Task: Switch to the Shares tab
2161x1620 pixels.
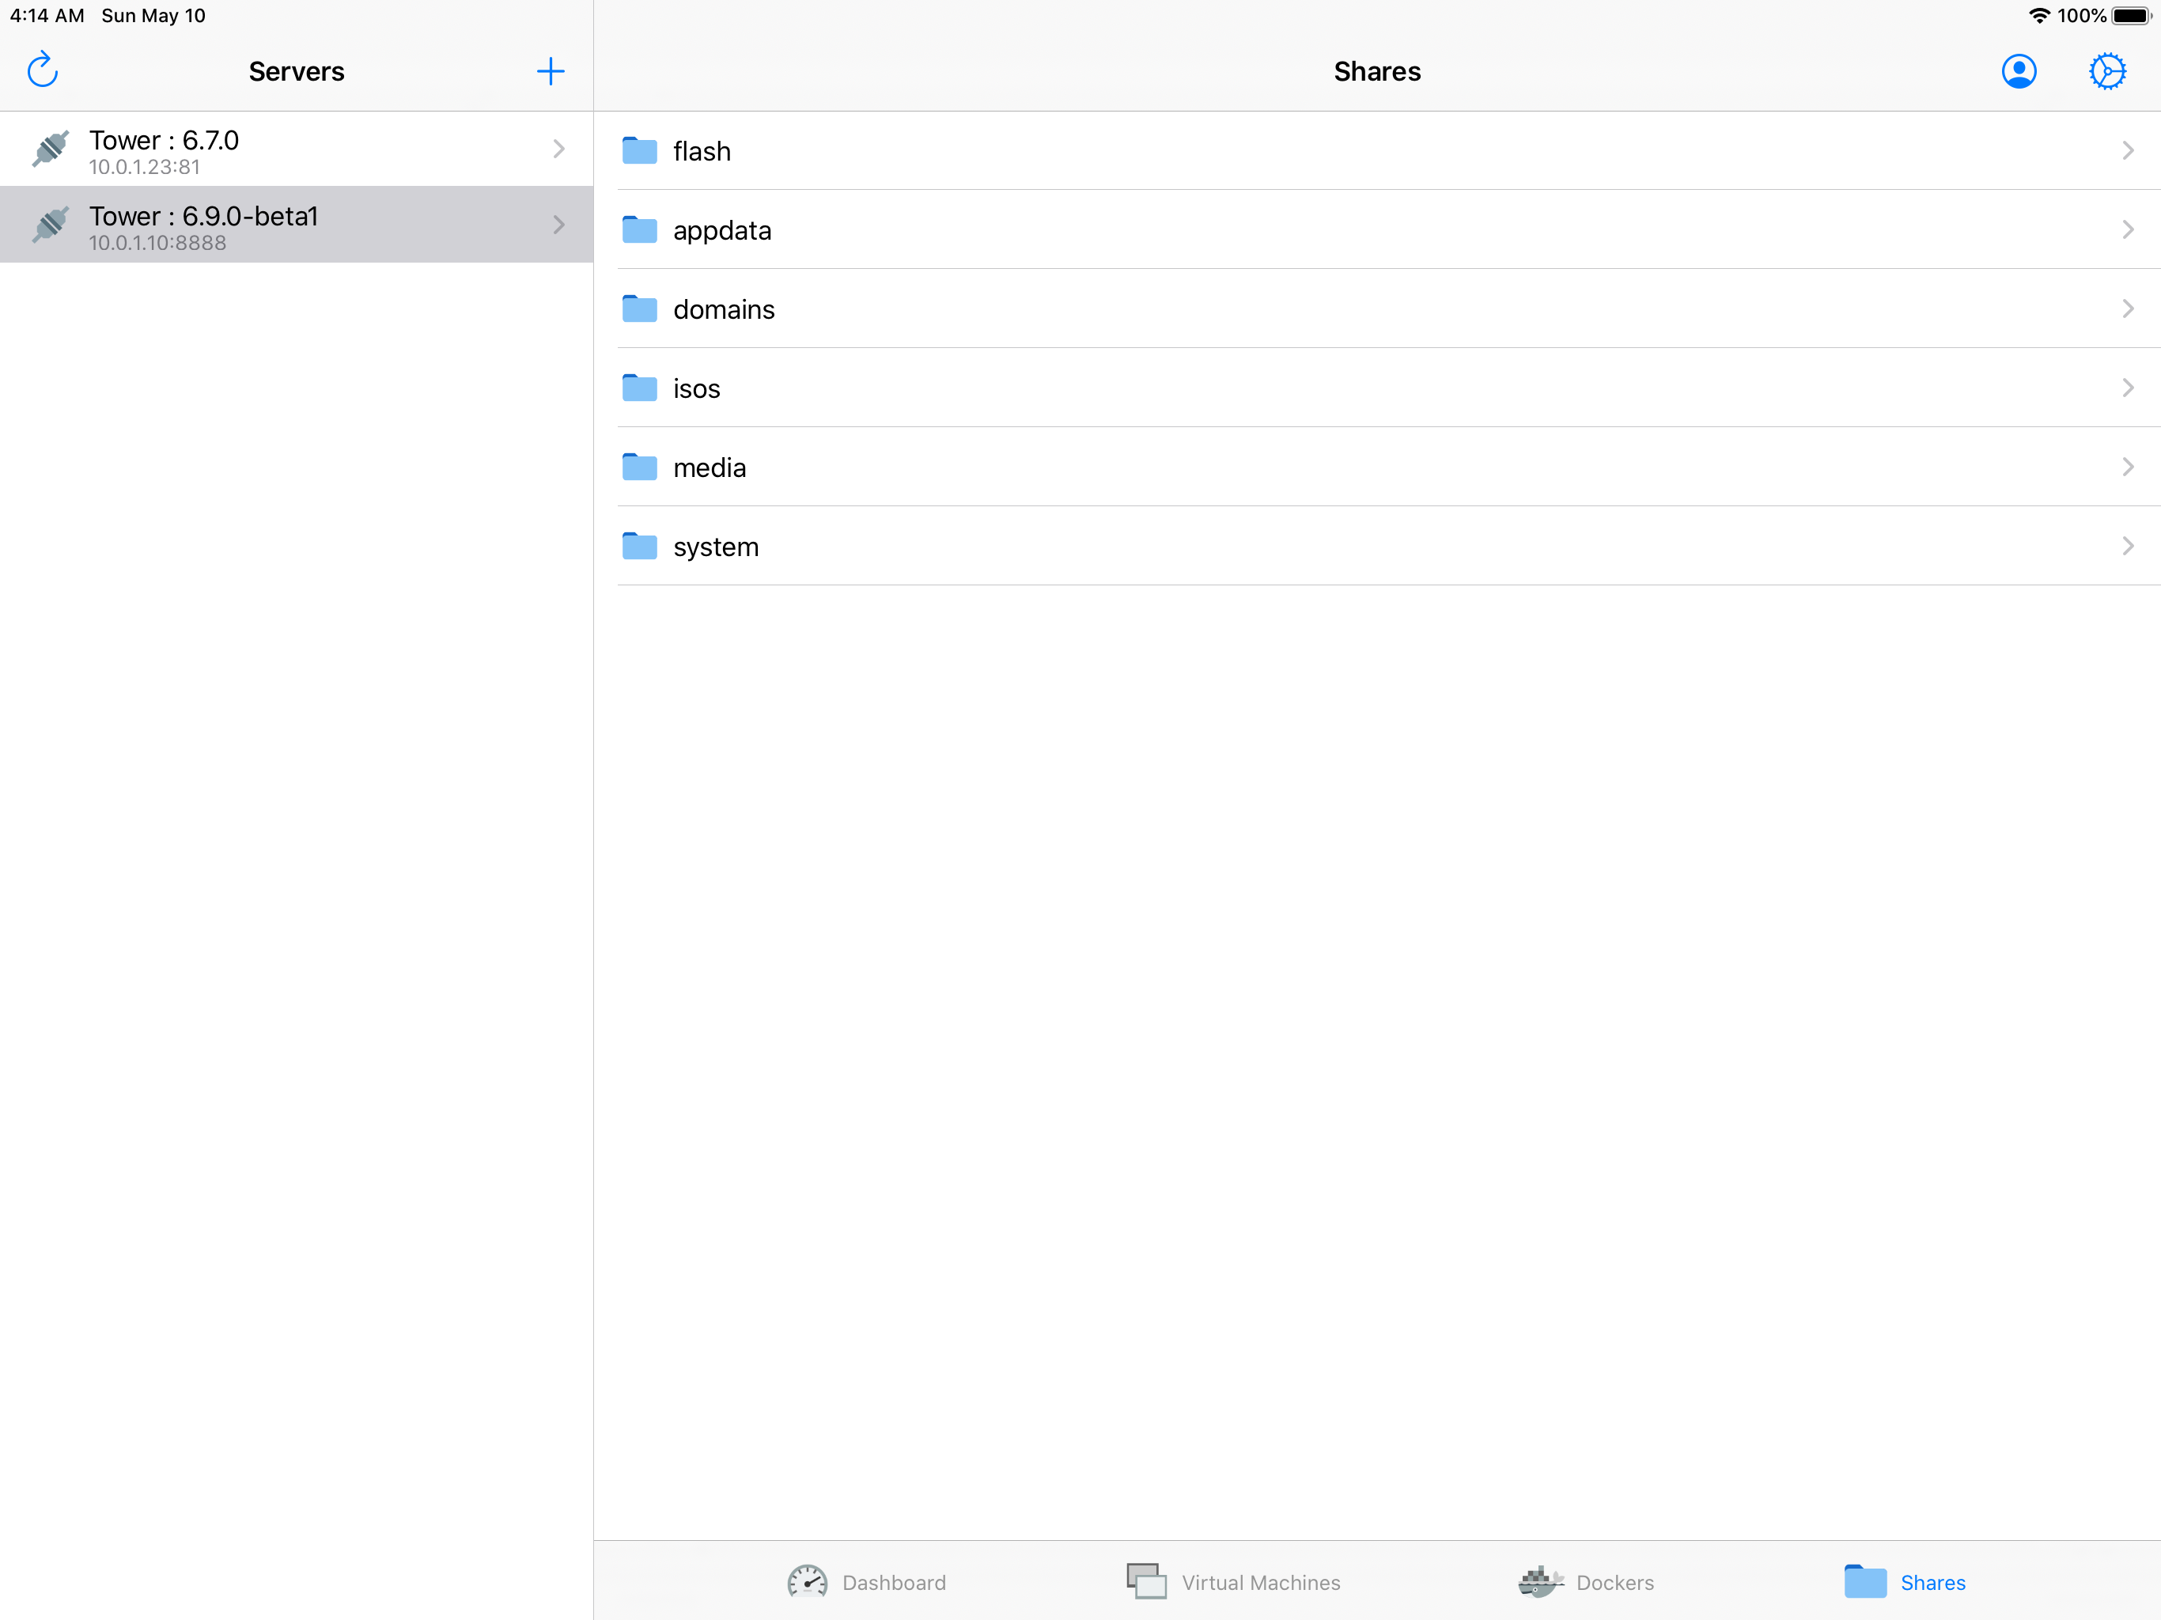Action: coord(1905,1581)
